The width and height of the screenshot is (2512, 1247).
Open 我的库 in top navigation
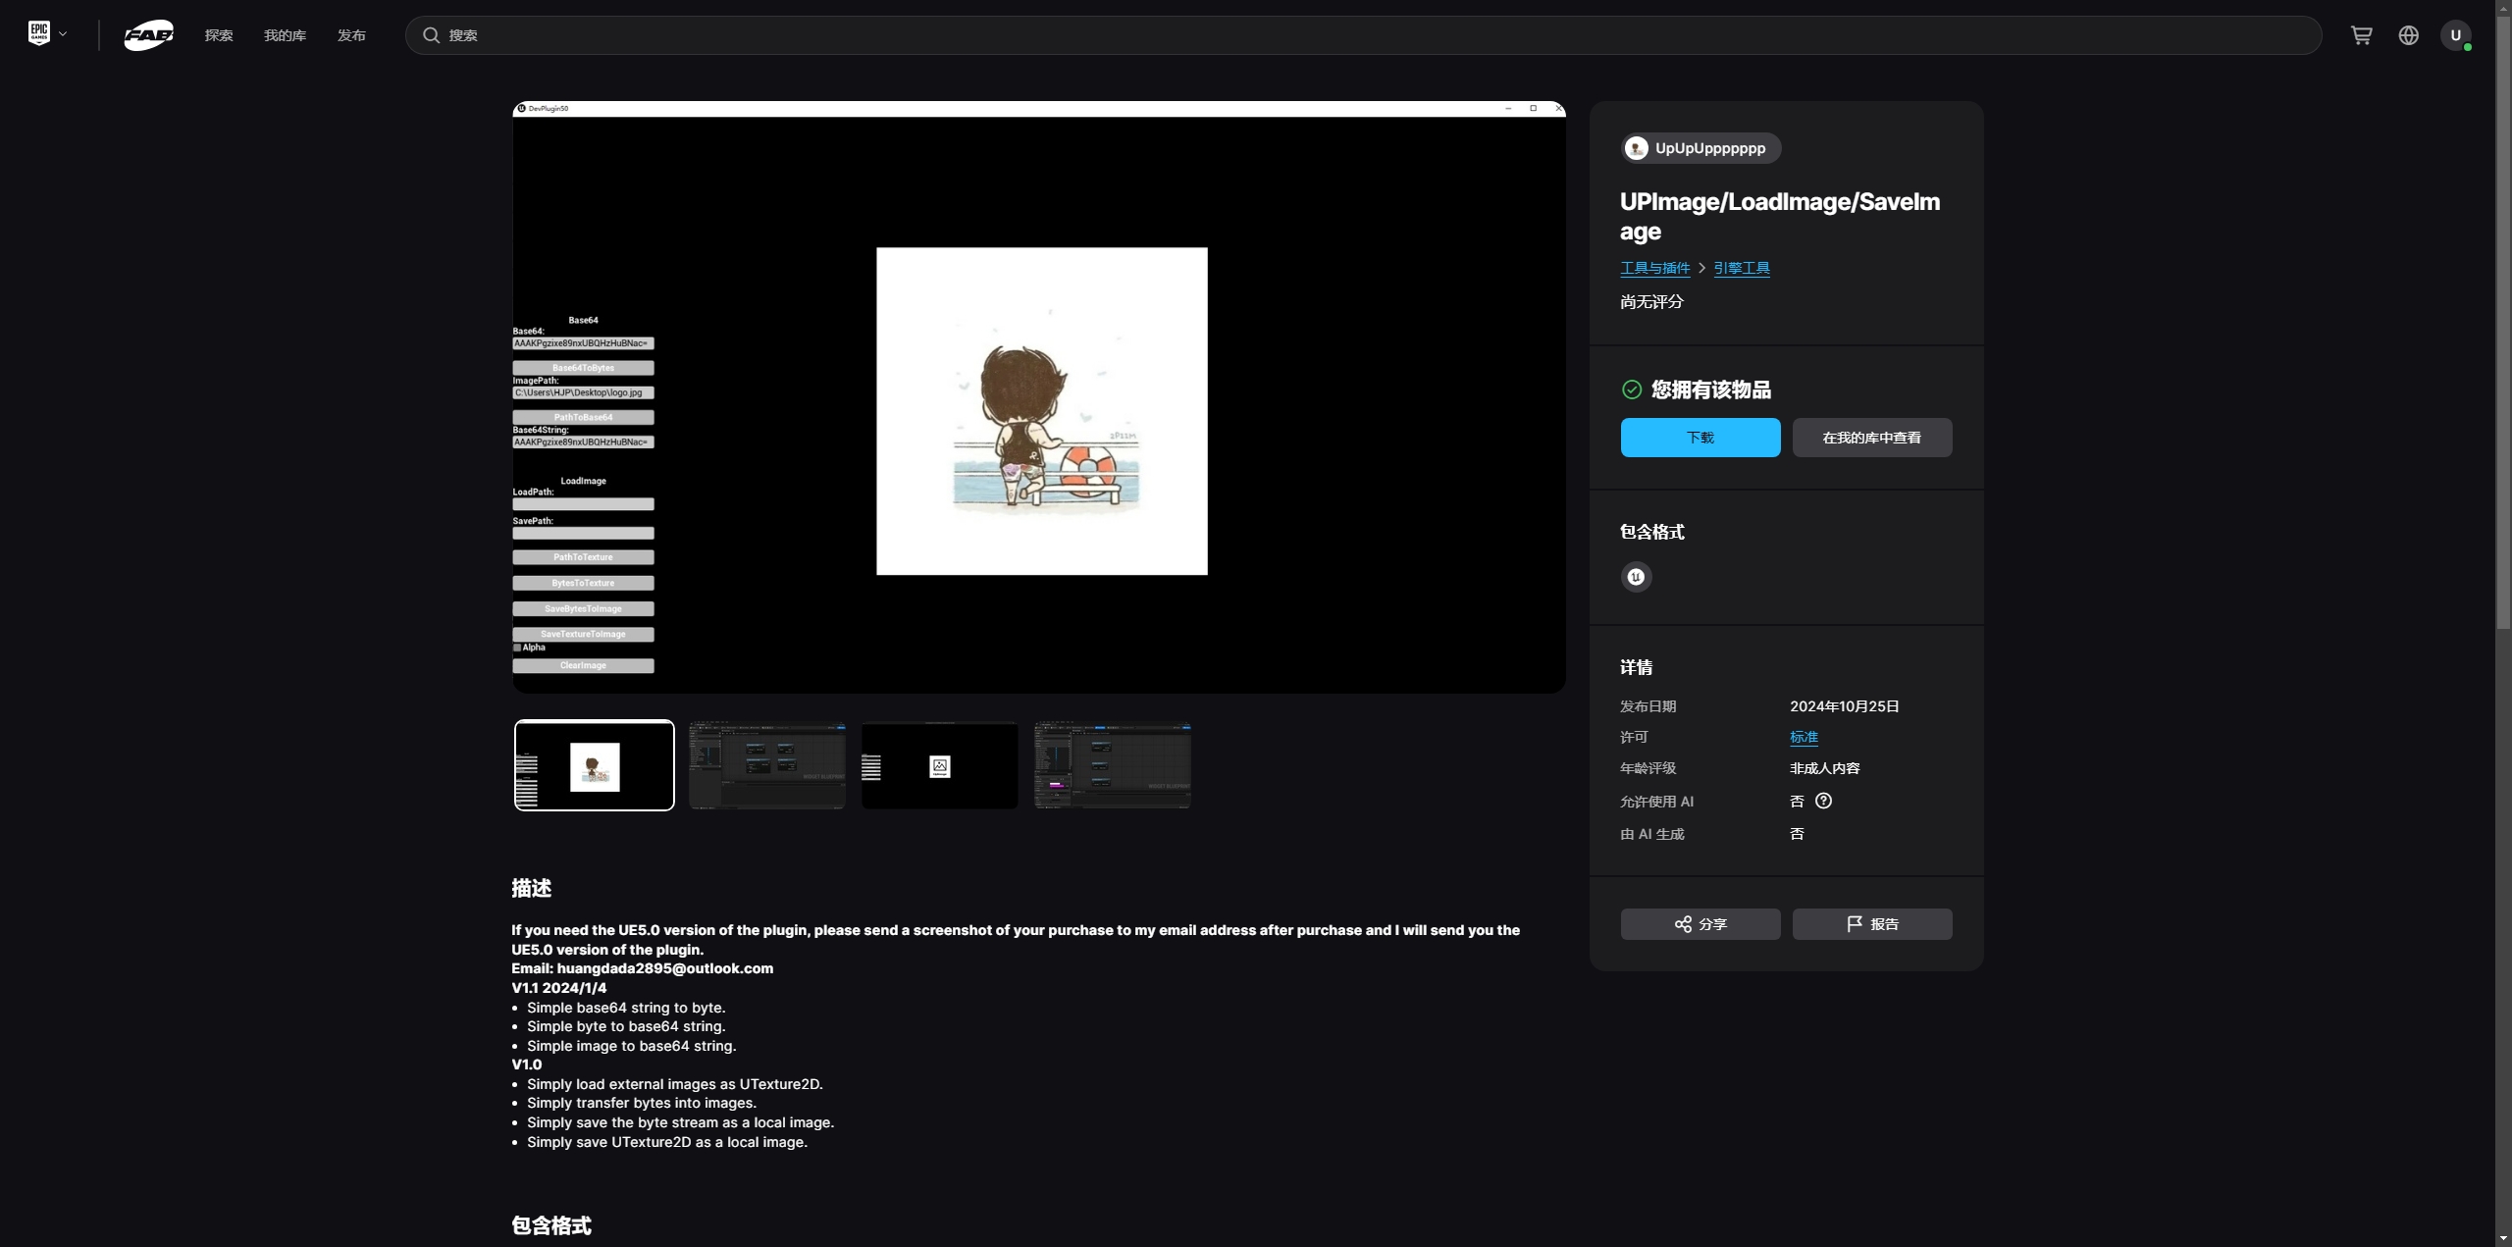click(x=285, y=35)
